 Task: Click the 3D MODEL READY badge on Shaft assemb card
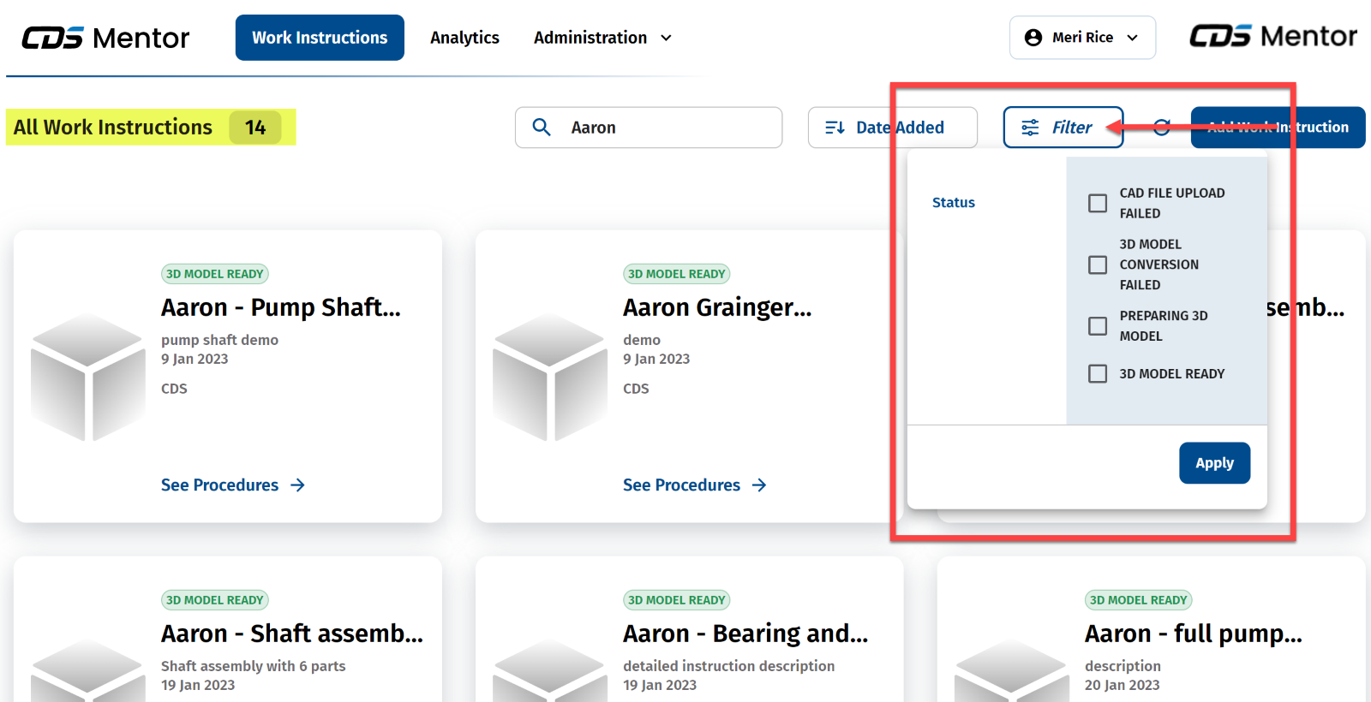click(x=215, y=600)
